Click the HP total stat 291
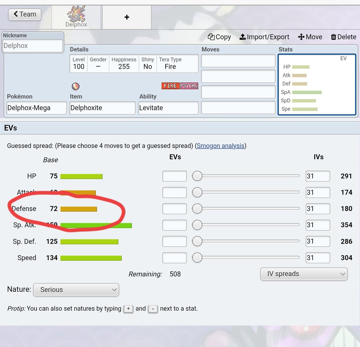The image size is (360, 347). pyautogui.click(x=346, y=176)
